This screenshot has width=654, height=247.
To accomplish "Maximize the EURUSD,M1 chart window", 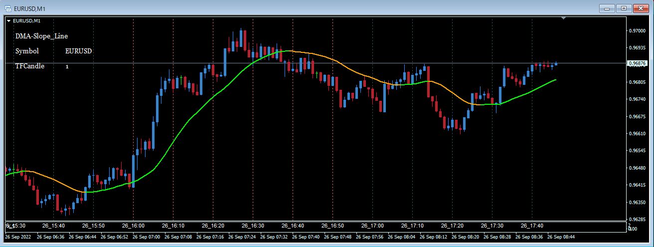I will [x=624, y=8].
